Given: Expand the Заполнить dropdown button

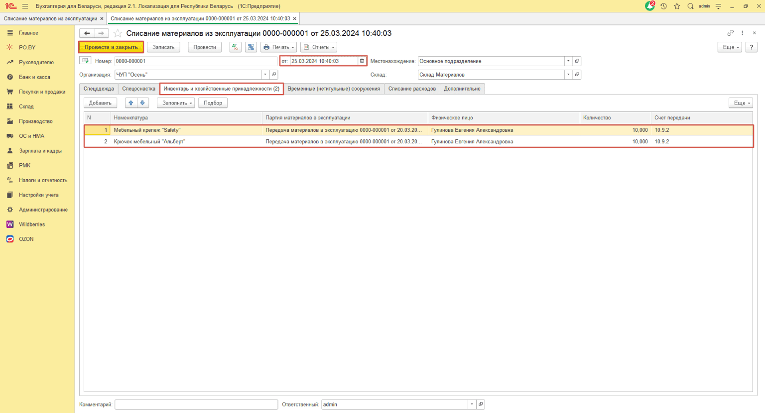Looking at the screenshot, I should point(176,103).
